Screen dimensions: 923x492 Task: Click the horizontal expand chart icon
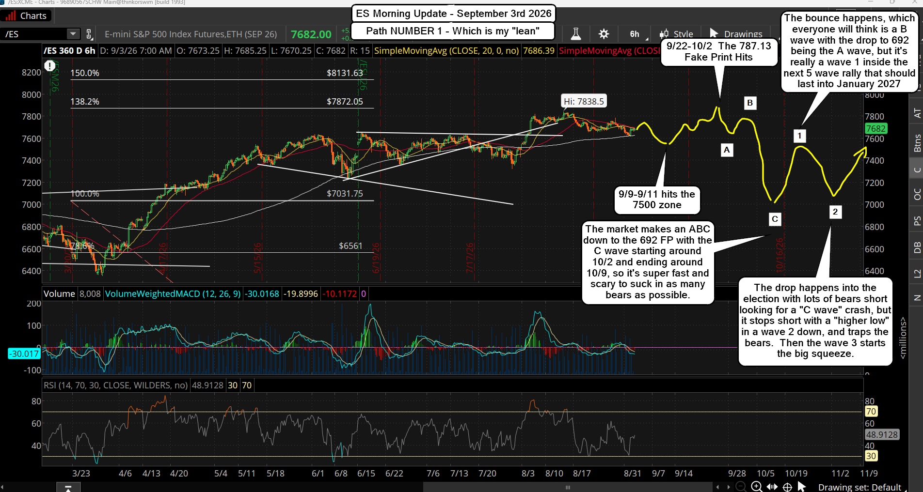772,487
